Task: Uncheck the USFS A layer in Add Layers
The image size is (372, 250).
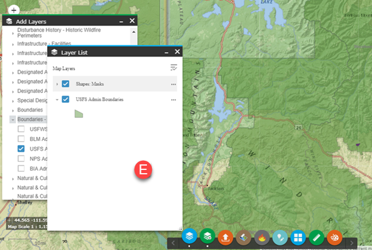Action: [21, 149]
